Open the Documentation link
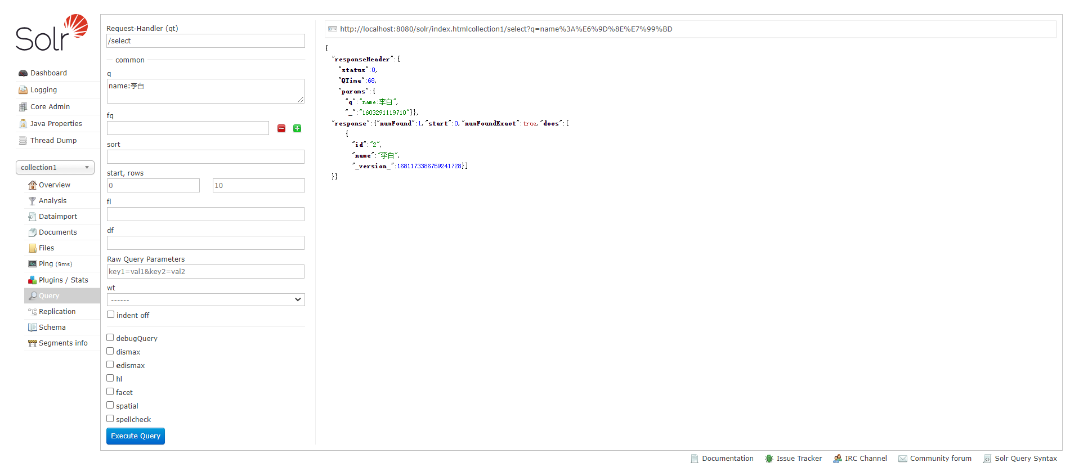The image size is (1079, 471). point(728,459)
